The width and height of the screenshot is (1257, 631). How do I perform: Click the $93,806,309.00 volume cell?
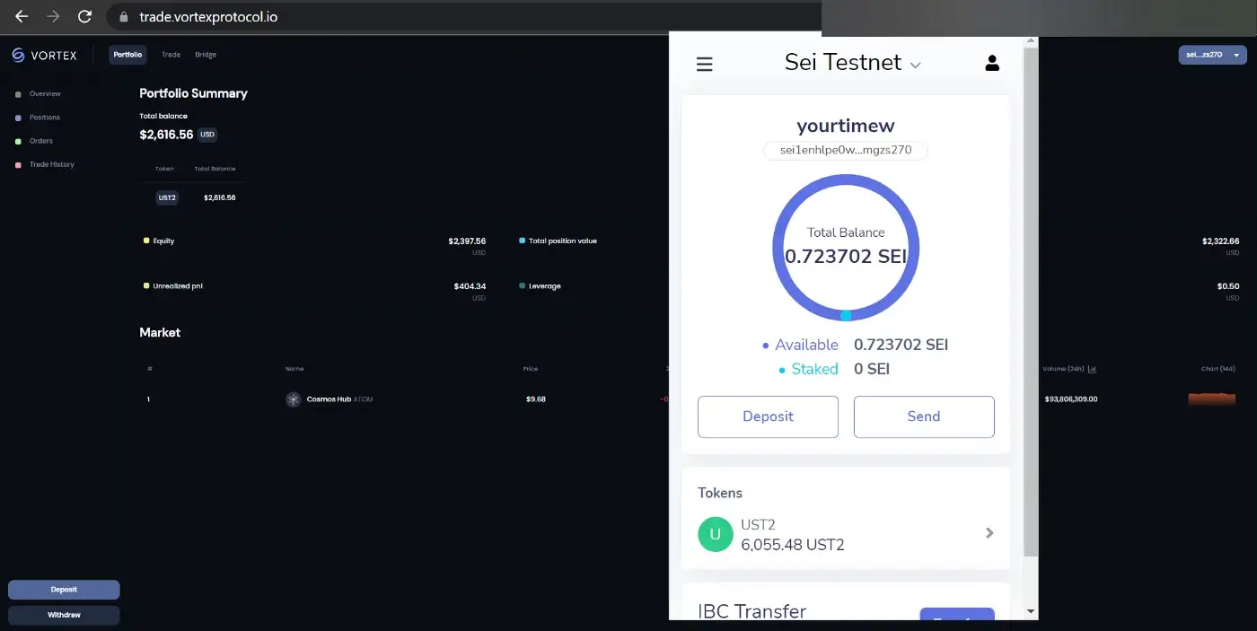coord(1071,399)
